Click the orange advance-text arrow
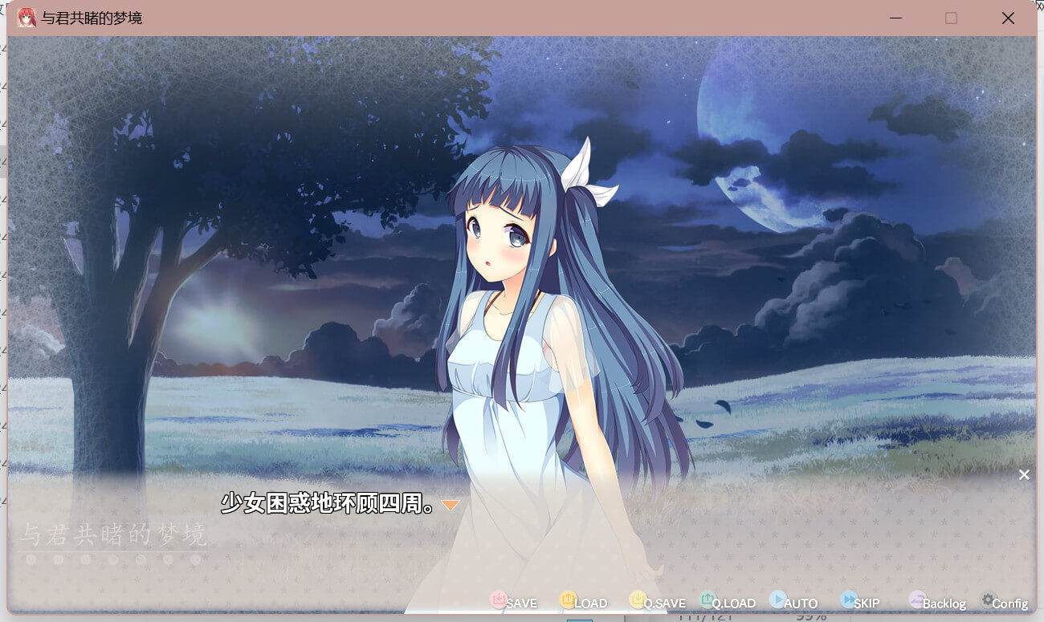The height and width of the screenshot is (622, 1044). tap(450, 506)
